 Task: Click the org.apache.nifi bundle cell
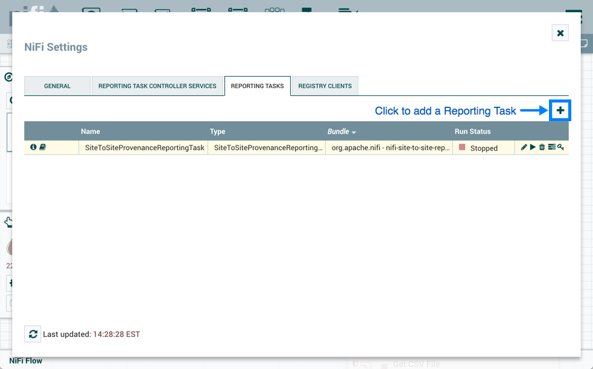coord(390,148)
